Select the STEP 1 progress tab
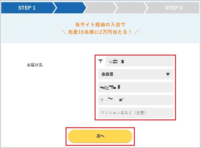The height and width of the screenshot is (148, 201). point(27,8)
